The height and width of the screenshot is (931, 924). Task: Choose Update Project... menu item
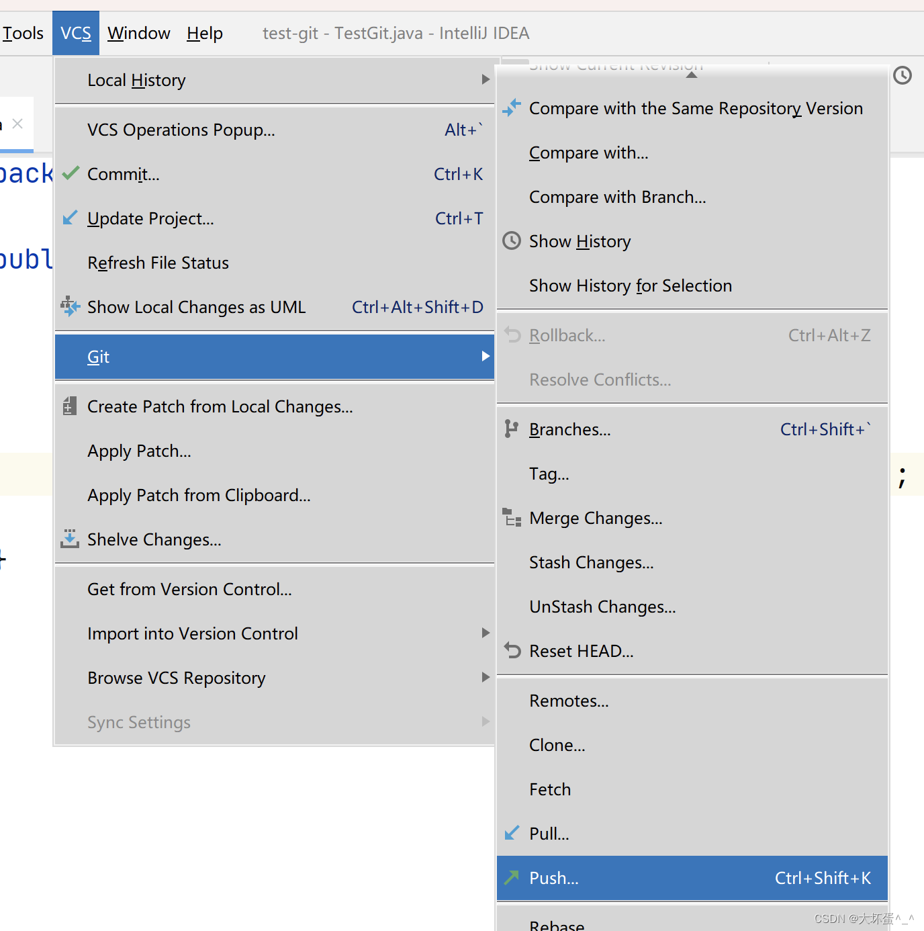pos(274,218)
